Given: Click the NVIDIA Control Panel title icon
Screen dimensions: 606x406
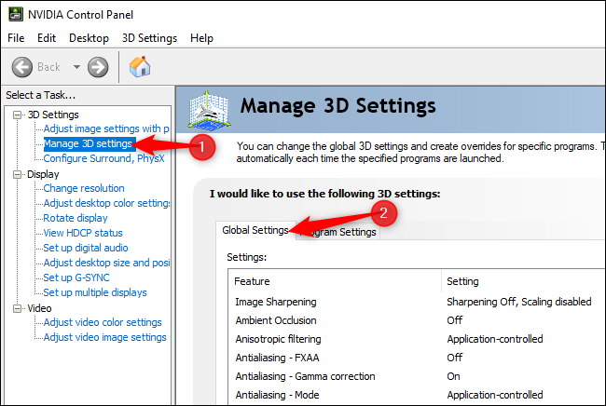Looking at the screenshot, I should [13, 15].
